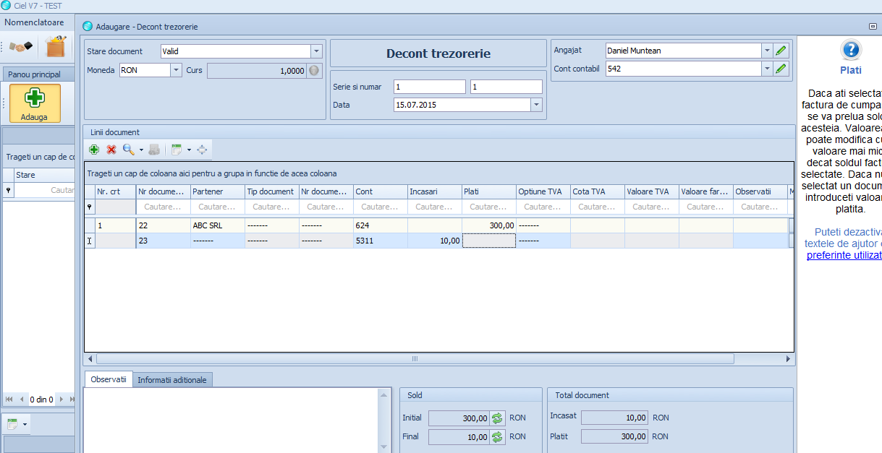Click the magnifier search icon in Linii document
This screenshot has height=453, width=882.
128,150
